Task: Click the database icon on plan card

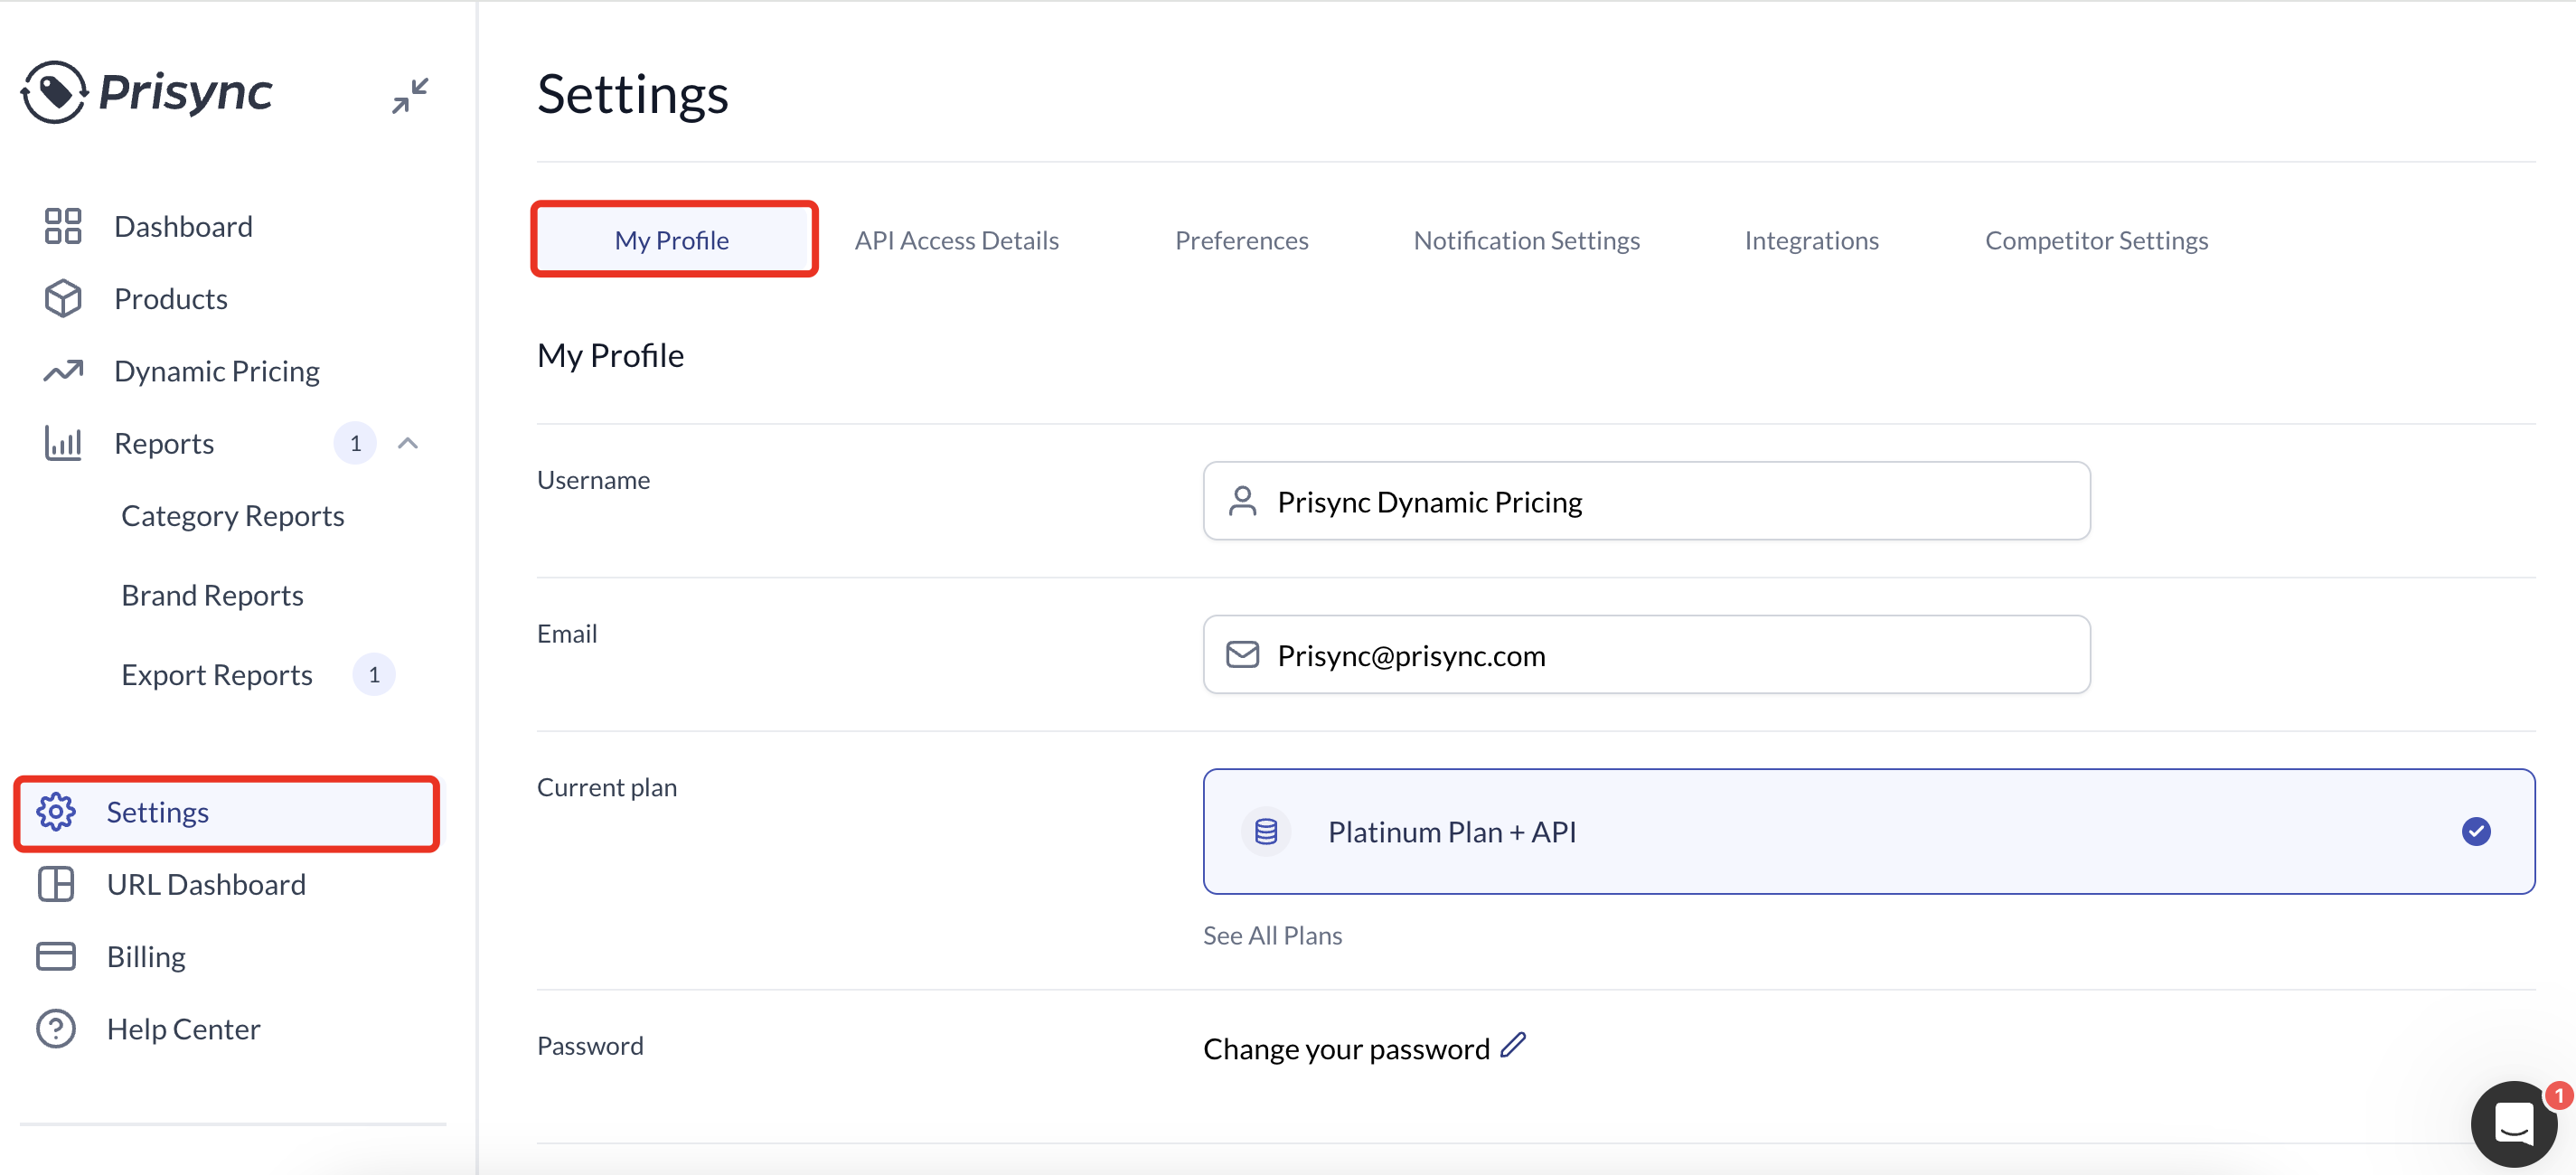Action: tap(1266, 832)
